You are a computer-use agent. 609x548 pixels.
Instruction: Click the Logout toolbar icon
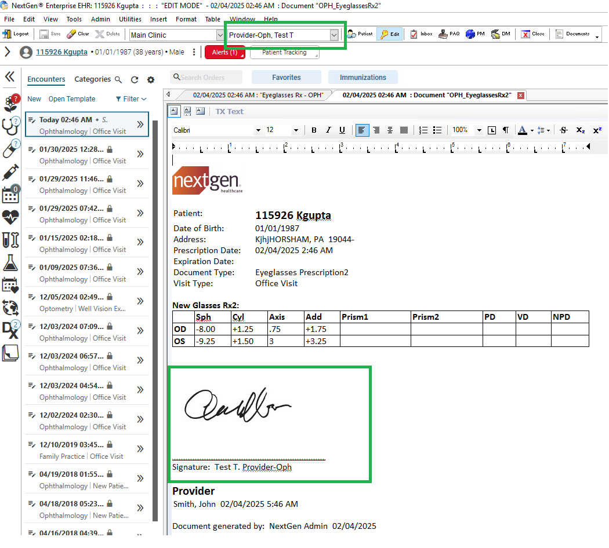16,34
